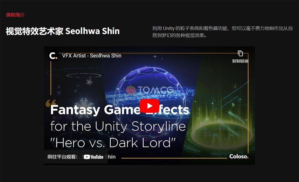The height and width of the screenshot is (182, 299).
Task: Click 前往平台观看 watch on platform text
Action: [62, 157]
